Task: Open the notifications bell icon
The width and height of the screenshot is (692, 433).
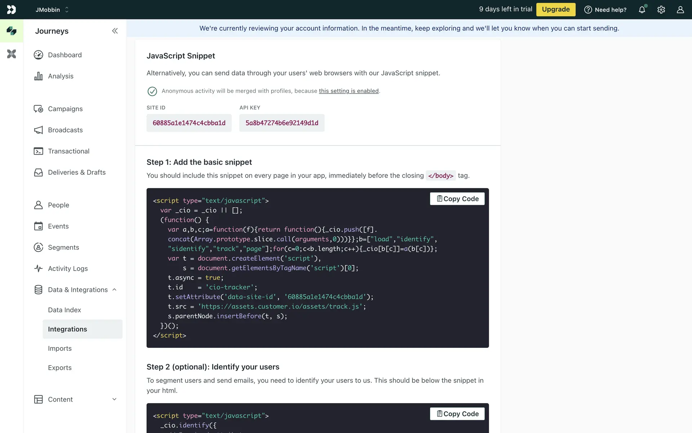Action: [x=642, y=10]
